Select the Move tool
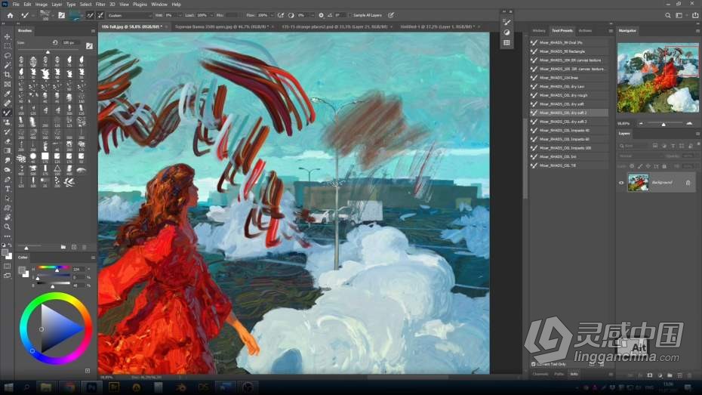Screen dimensions: 702x395 pyautogui.click(x=7, y=36)
